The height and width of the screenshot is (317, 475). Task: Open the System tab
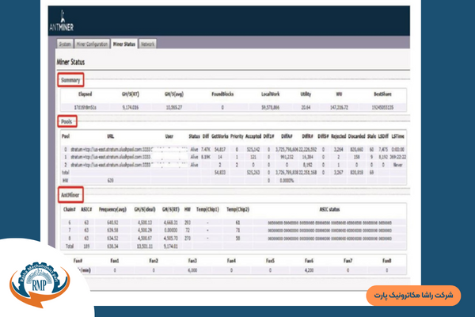pyautogui.click(x=66, y=45)
